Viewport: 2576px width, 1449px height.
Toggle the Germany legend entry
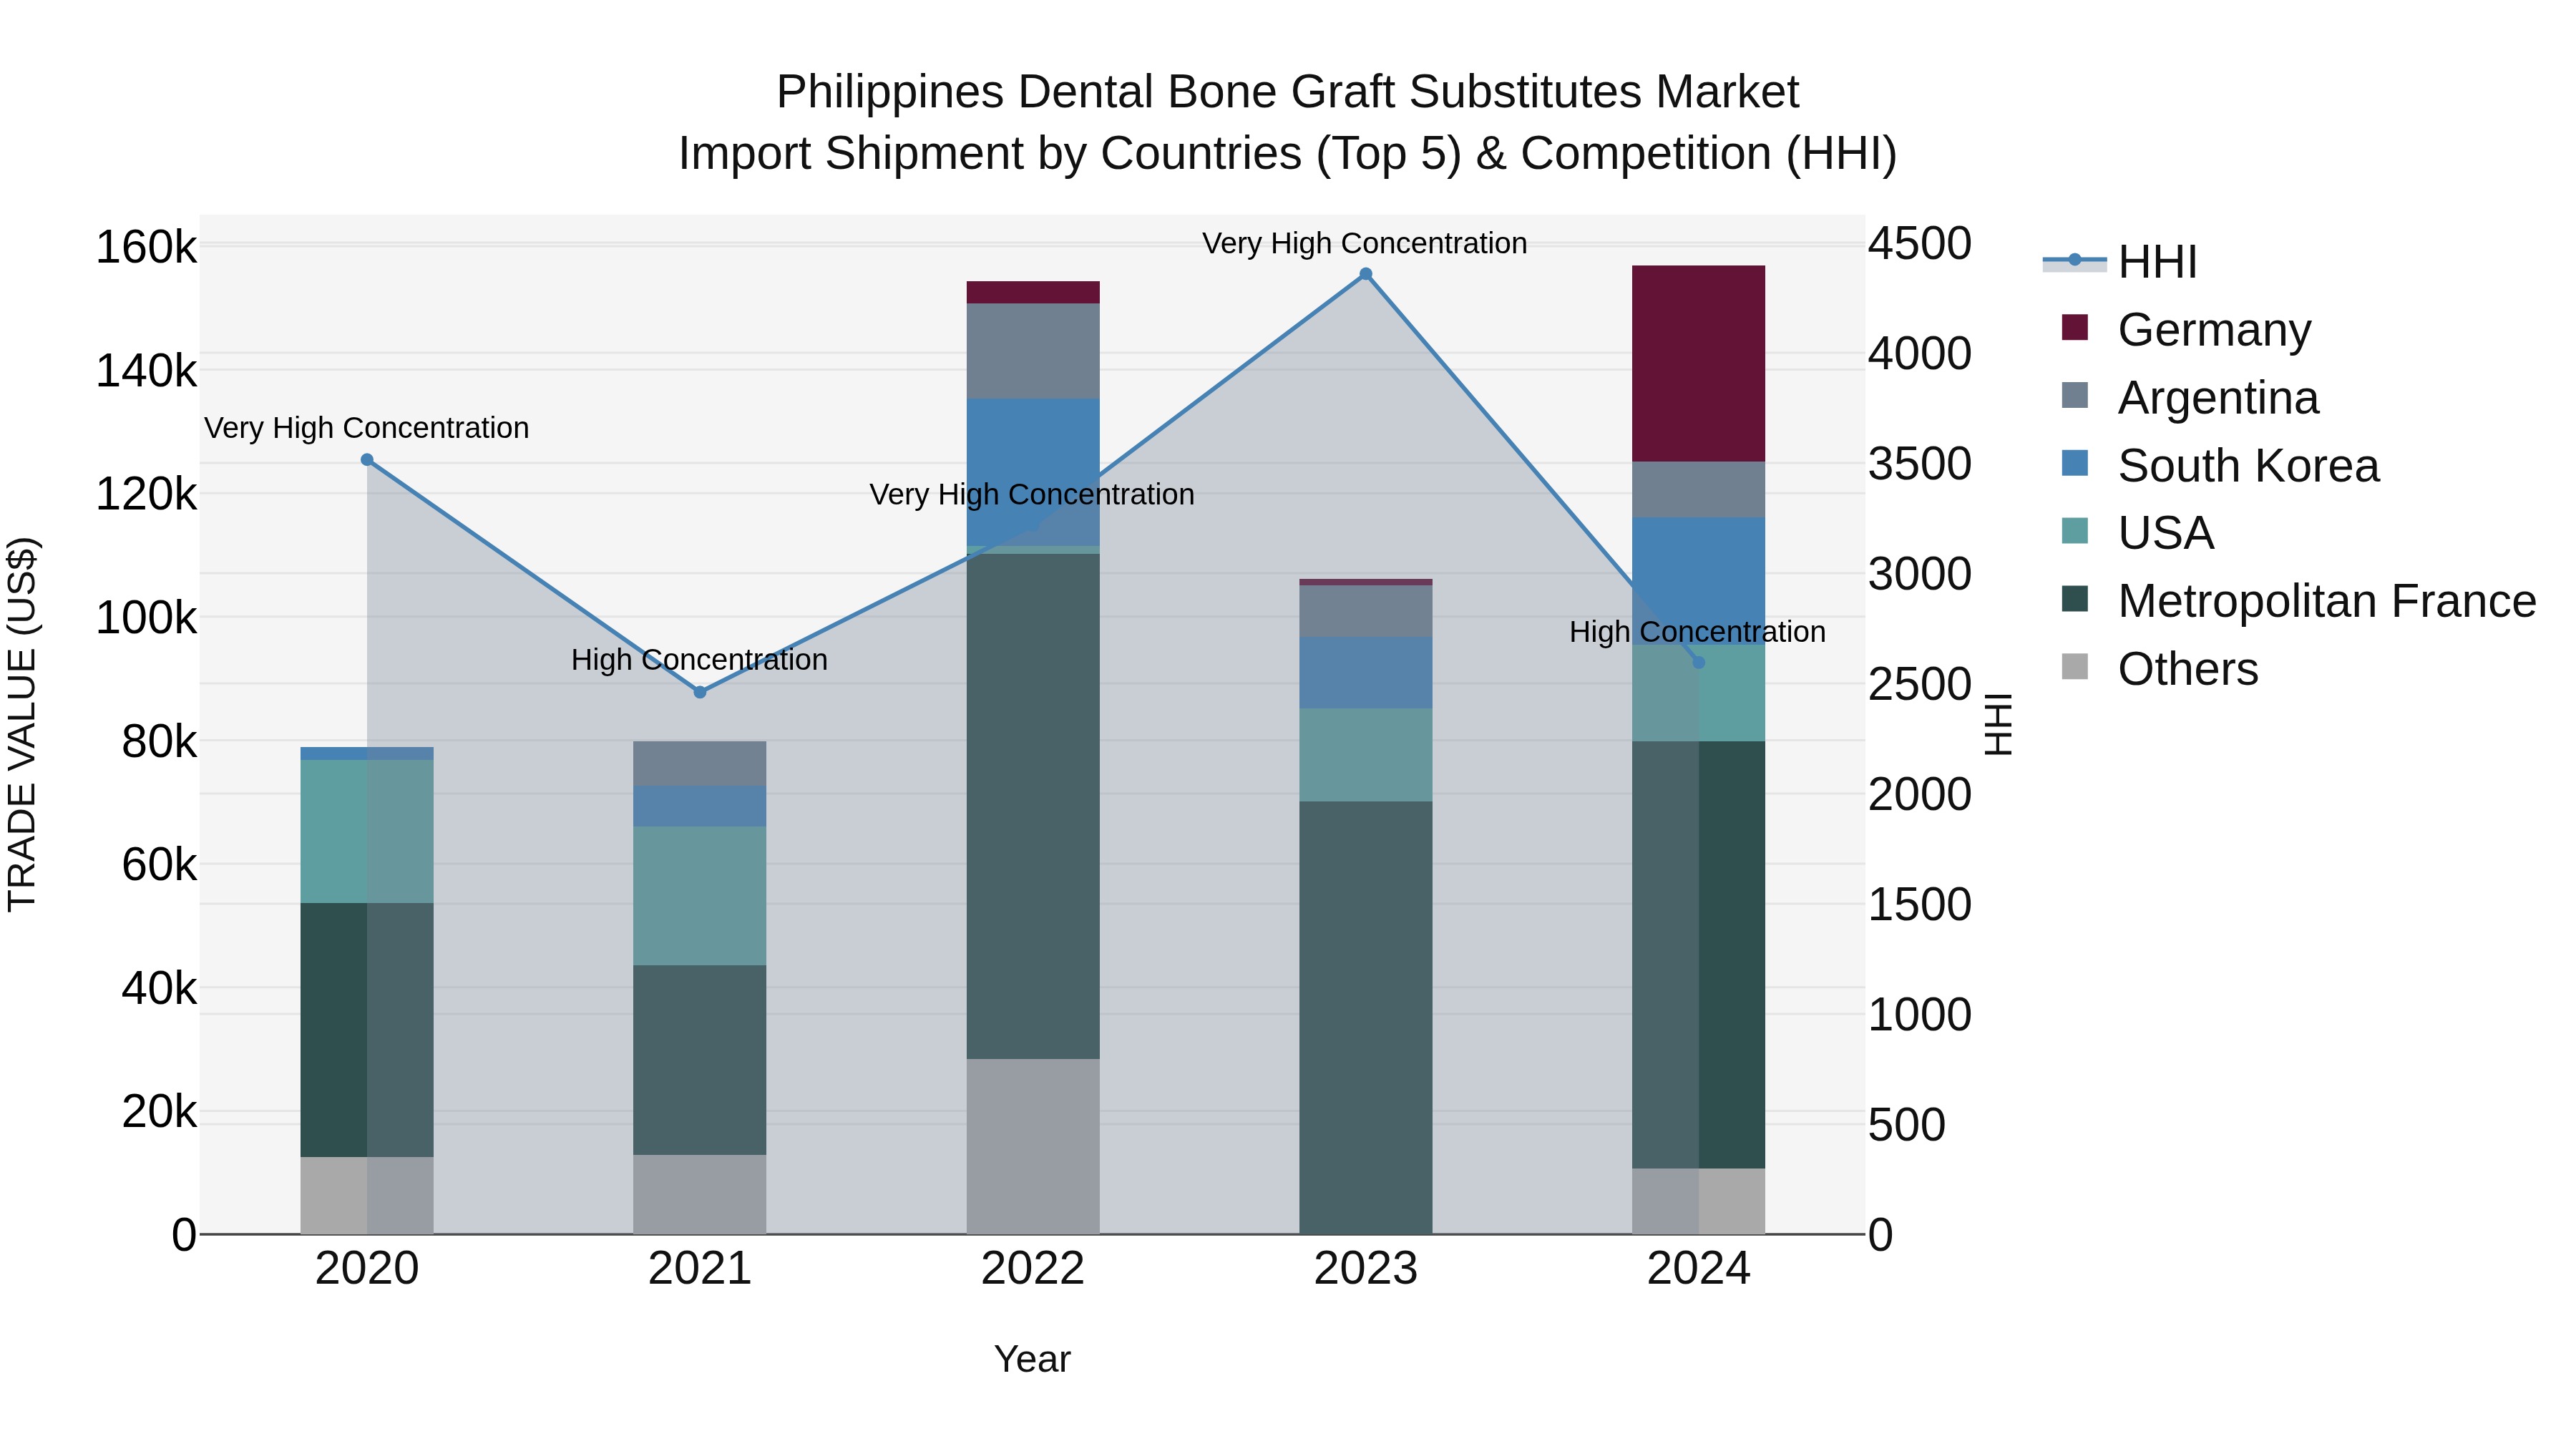[x=2186, y=329]
